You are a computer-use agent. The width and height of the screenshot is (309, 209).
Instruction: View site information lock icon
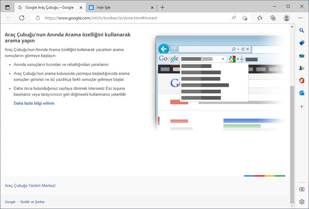(x=38, y=18)
